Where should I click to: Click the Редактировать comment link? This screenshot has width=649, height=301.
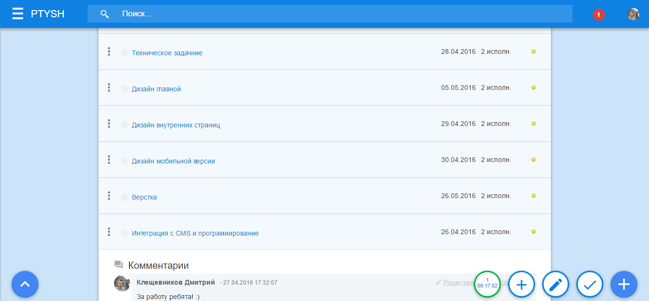[x=458, y=282]
